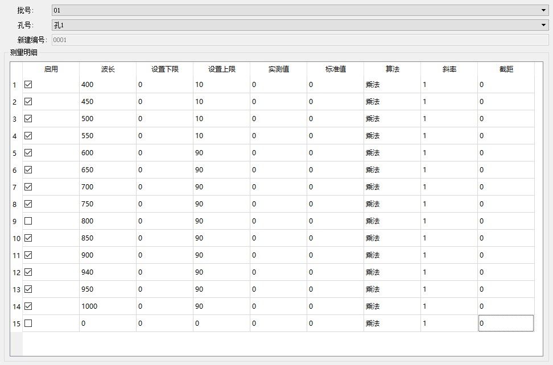Click the 新建编号 input field
This screenshot has width=553, height=365.
tap(299, 40)
